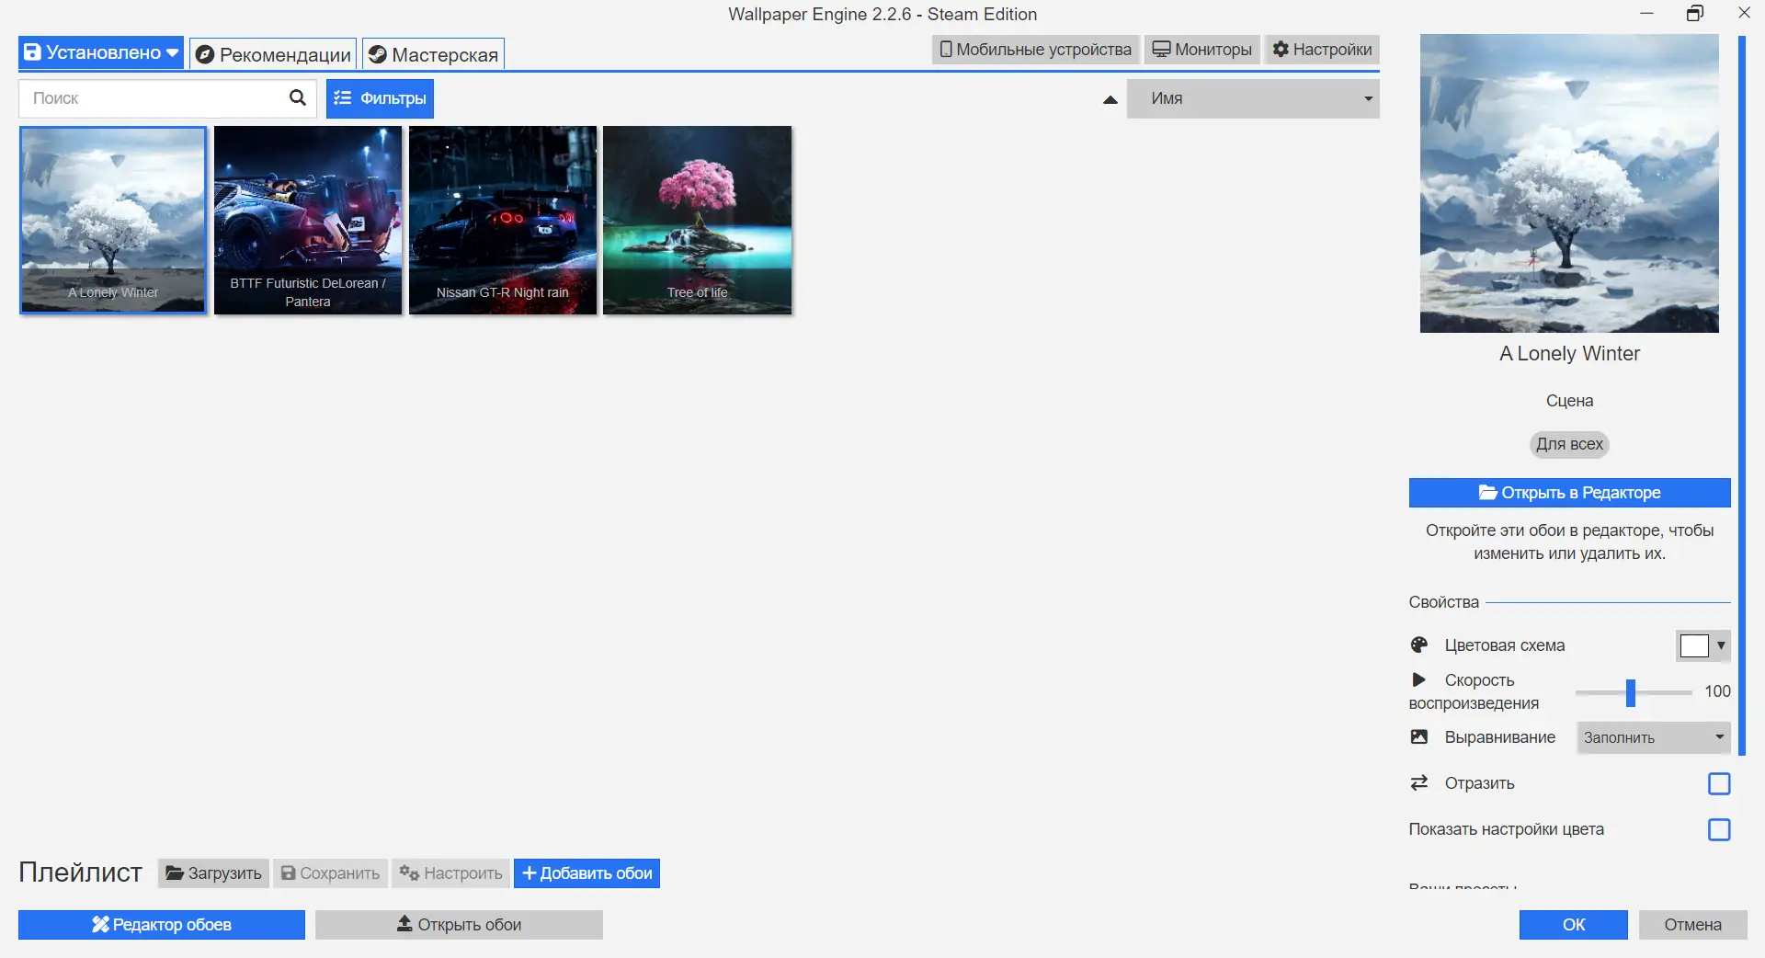Expand the Цветовая схема color dropdown arrow
The height and width of the screenshot is (958, 1765).
click(1721, 645)
